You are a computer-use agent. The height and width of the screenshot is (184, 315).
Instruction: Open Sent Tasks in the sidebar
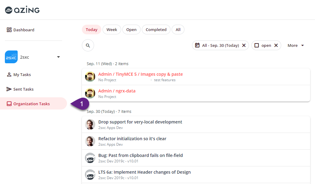tap(23, 89)
